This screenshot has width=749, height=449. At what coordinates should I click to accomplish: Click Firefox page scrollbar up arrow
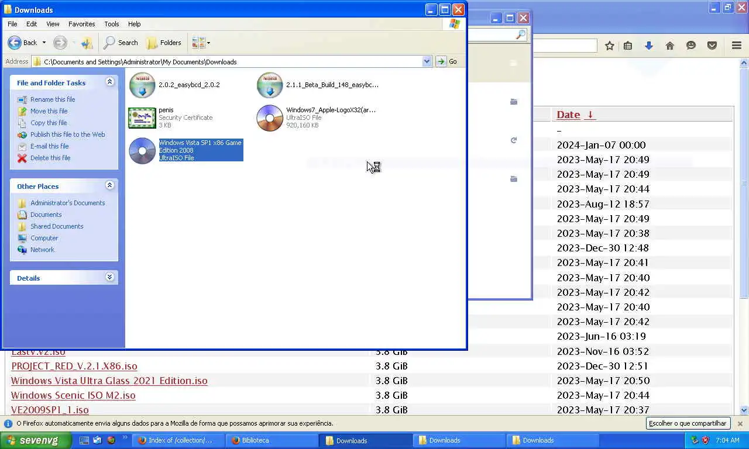(x=744, y=63)
